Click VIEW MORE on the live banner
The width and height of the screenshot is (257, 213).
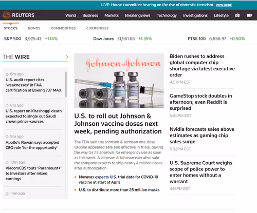coord(224,5)
